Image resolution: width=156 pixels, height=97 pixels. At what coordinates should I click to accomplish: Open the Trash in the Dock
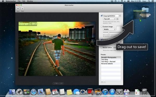point(144,92)
